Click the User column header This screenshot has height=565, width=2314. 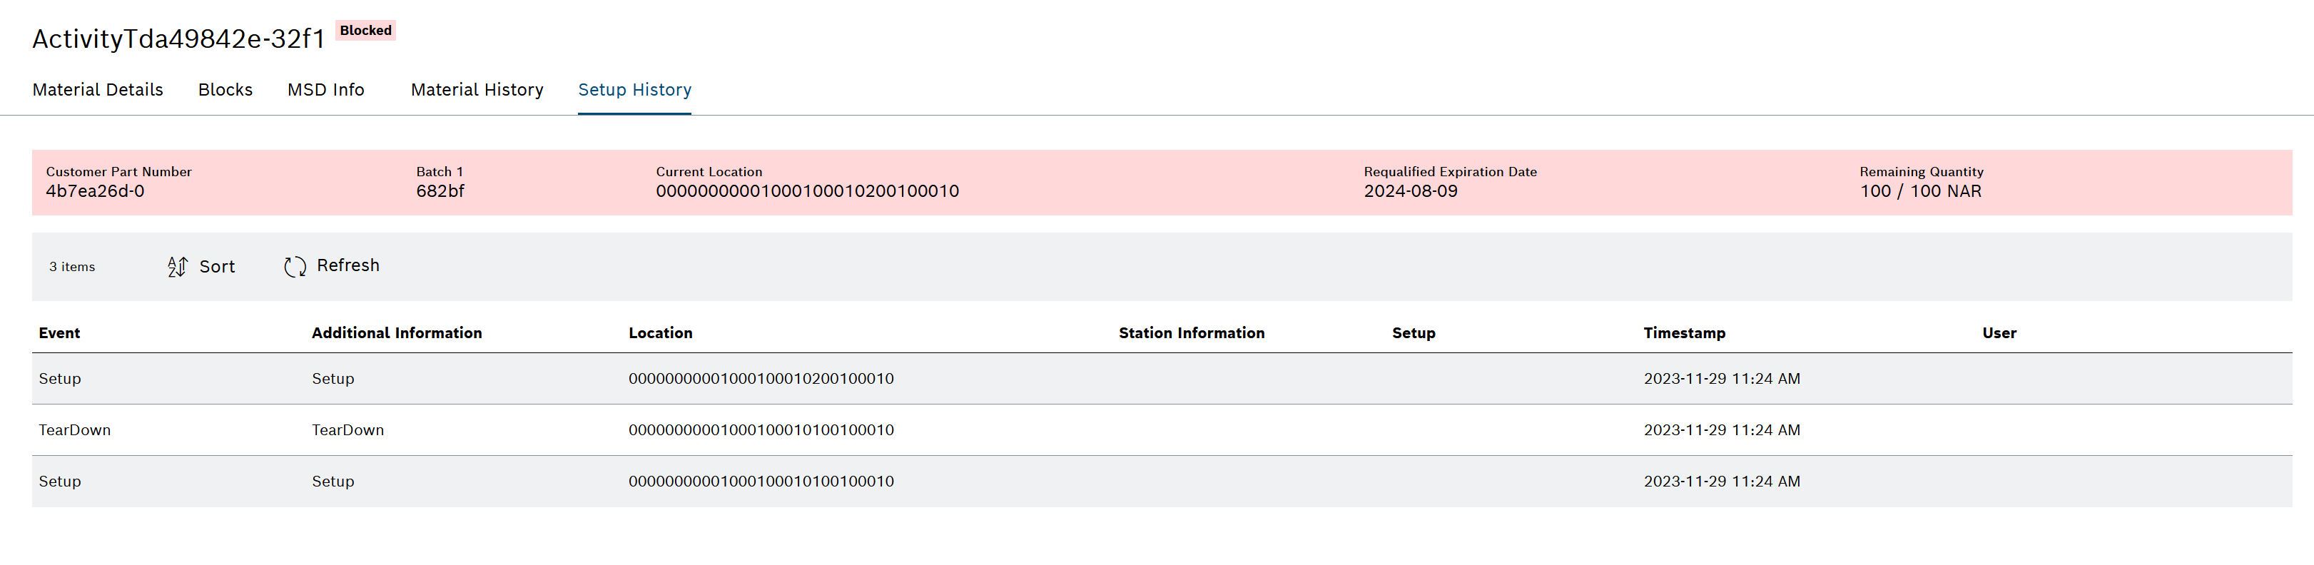[1999, 333]
